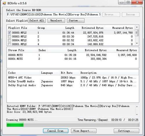Open the Settings dialog
Viewport: 145px width, 136px height.
tap(126, 131)
